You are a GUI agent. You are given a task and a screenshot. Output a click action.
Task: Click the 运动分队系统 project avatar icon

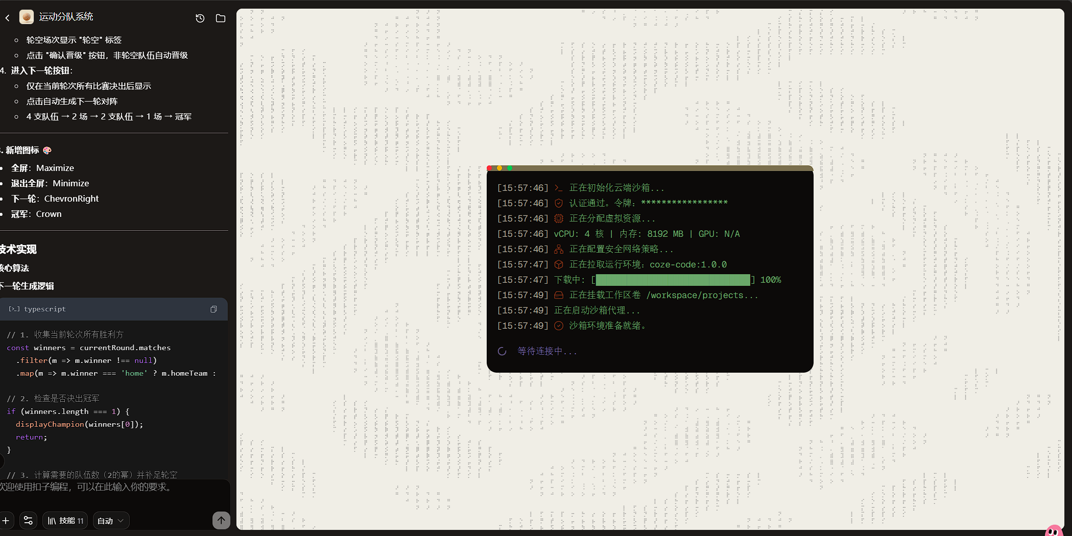pyautogui.click(x=27, y=17)
